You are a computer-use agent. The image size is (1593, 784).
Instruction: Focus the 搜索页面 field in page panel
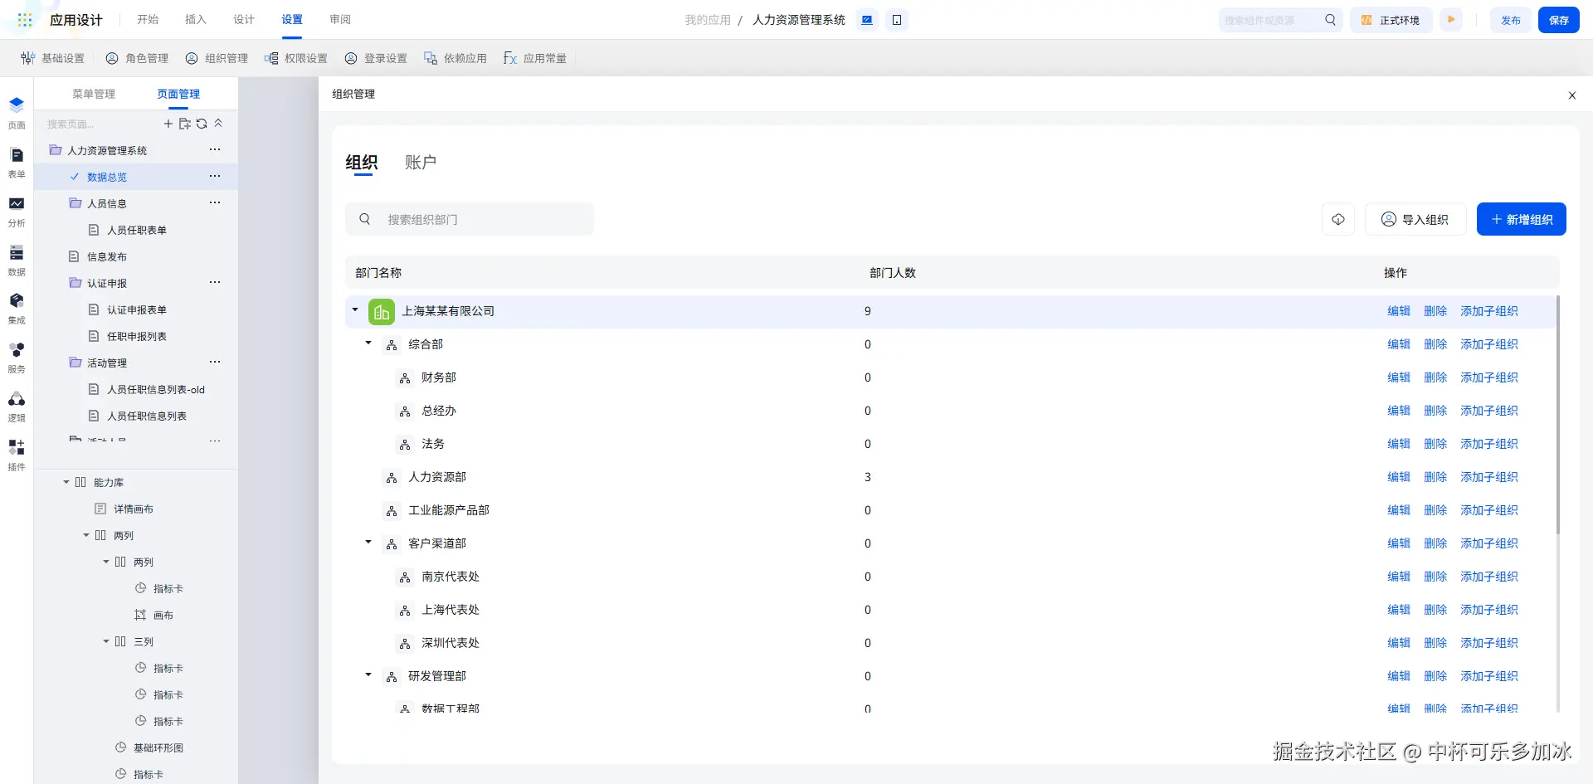pos(100,124)
